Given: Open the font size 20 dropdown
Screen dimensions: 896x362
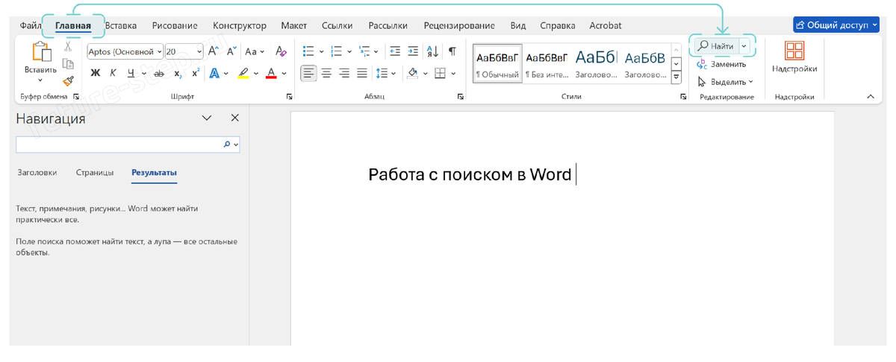Looking at the screenshot, I should click(199, 51).
